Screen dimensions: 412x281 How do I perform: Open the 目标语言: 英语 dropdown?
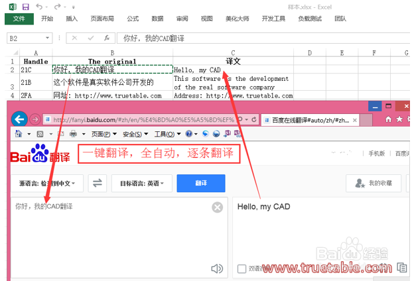(x=142, y=183)
